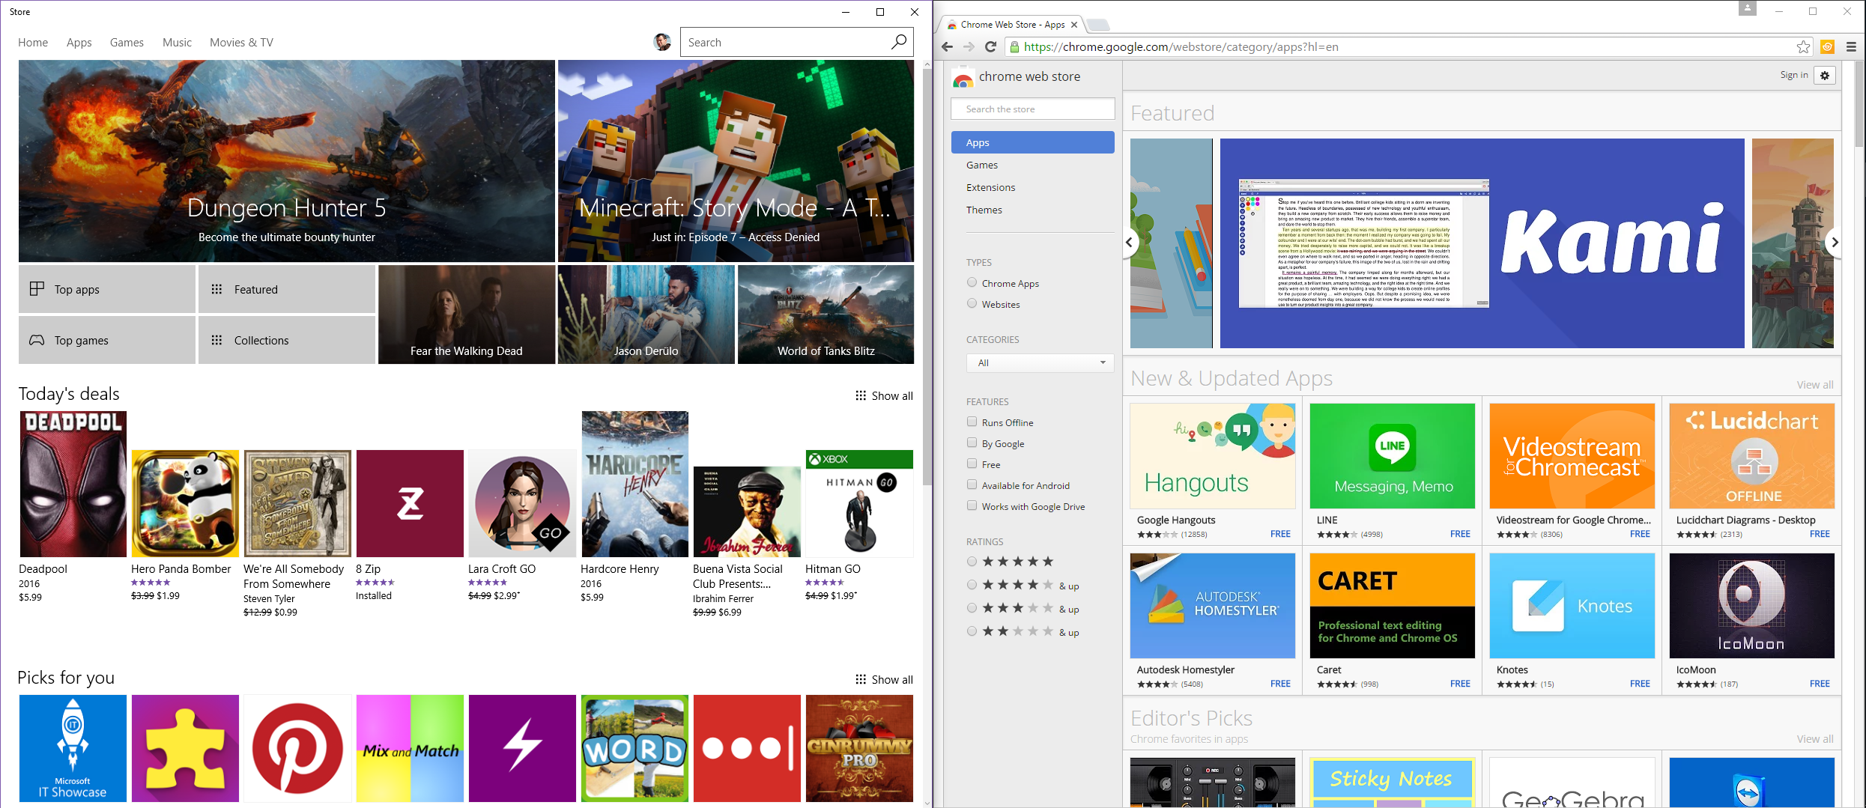Open the Movies & TV tab
This screenshot has width=1866, height=808.
click(x=241, y=43)
